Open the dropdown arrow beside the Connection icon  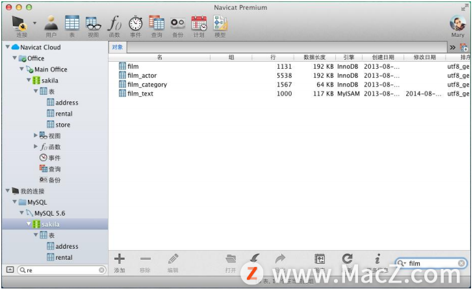(34, 23)
